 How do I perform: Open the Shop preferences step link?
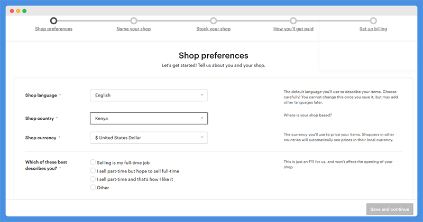(54, 29)
